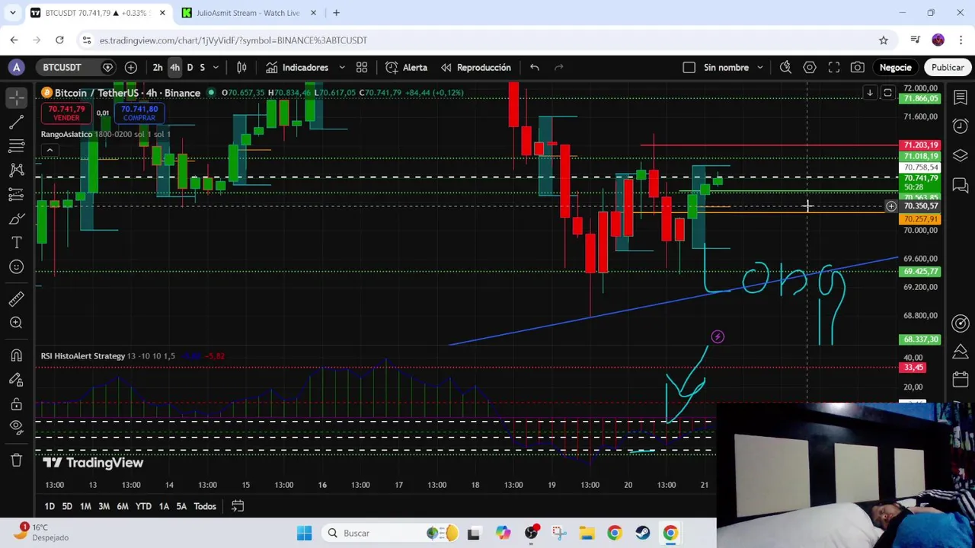This screenshot has width=975, height=548.
Task: Toggle stay in drawing mode
Action: click(x=17, y=380)
